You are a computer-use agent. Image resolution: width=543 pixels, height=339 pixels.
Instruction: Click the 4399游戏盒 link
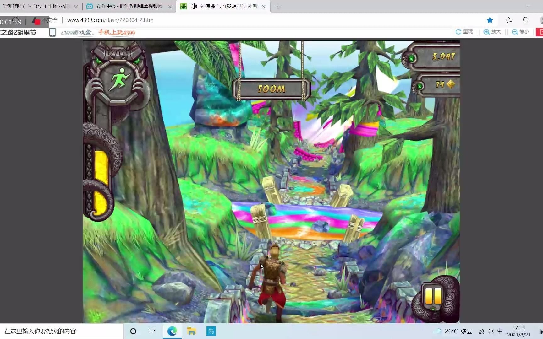tap(76, 33)
